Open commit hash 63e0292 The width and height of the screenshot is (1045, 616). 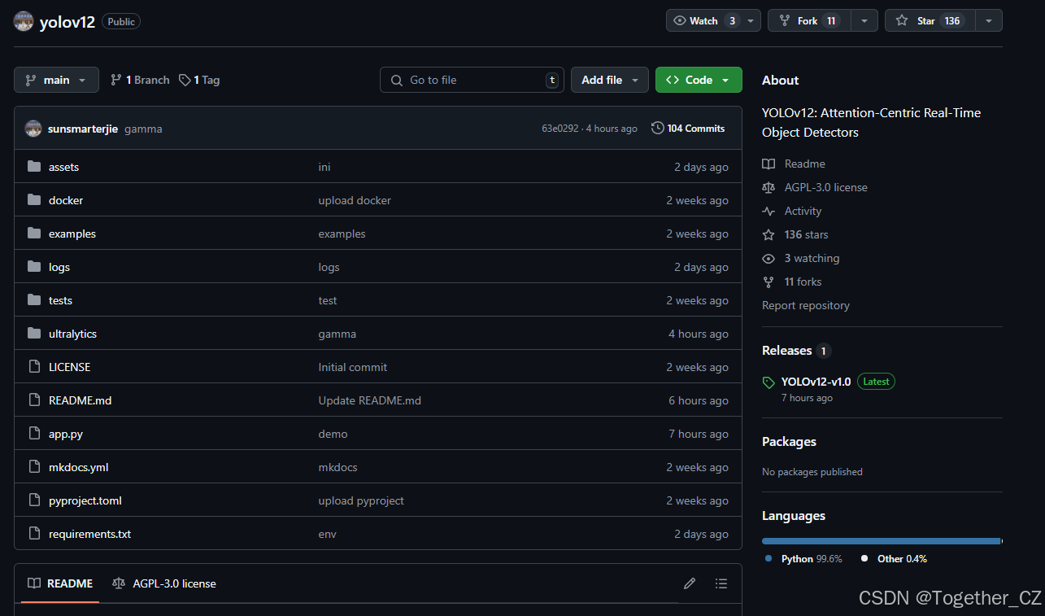560,129
